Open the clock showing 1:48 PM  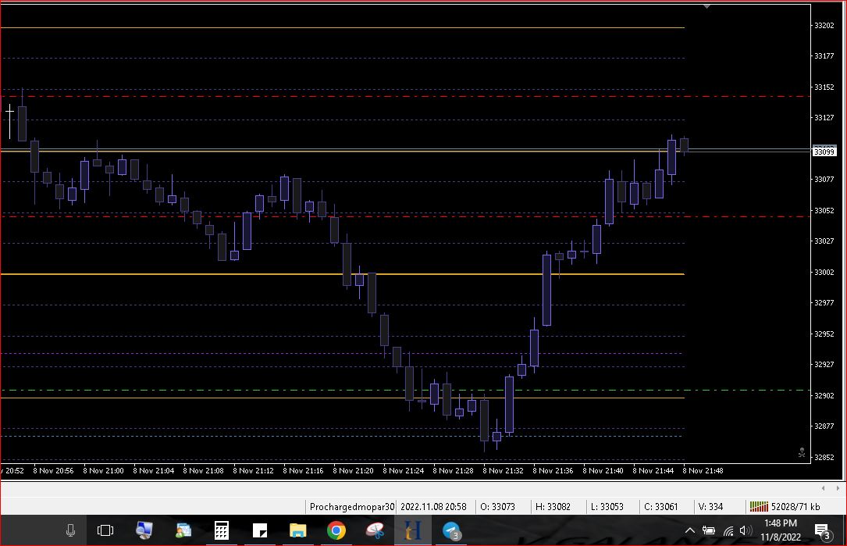pos(780,530)
